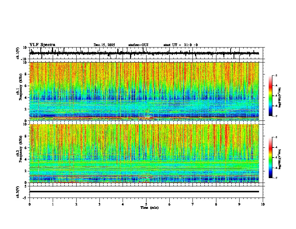This screenshot has width=296, height=229.
Task: Click inside the ch.2 spectrogram plot
Action: pyautogui.click(x=144, y=153)
